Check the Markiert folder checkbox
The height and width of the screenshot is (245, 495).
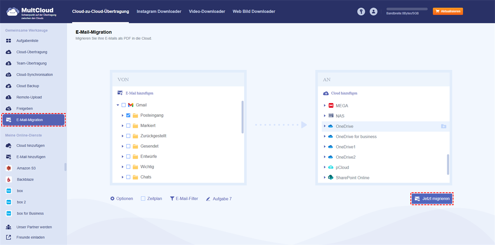[x=128, y=126]
